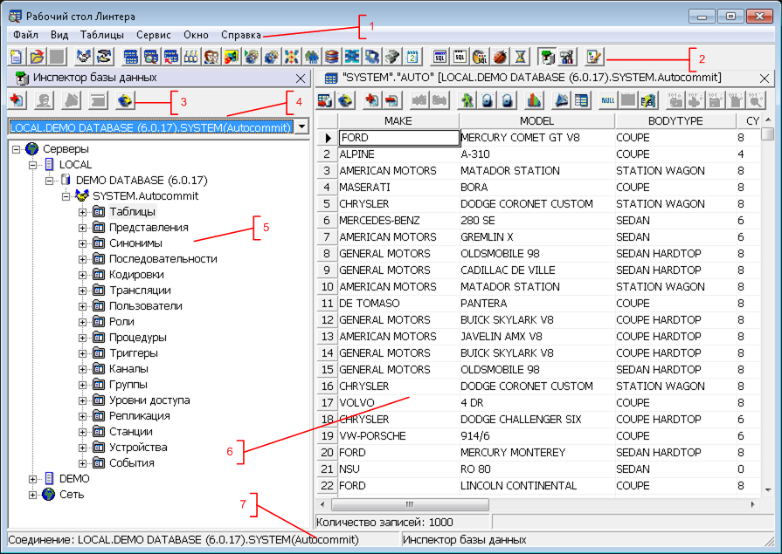The width and height of the screenshot is (782, 554).
Task: Click the open folder icon in main toolbar
Action: point(37,57)
